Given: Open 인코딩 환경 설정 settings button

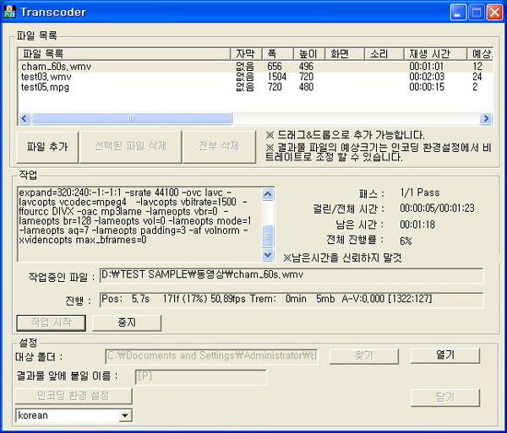Looking at the screenshot, I should [x=74, y=396].
